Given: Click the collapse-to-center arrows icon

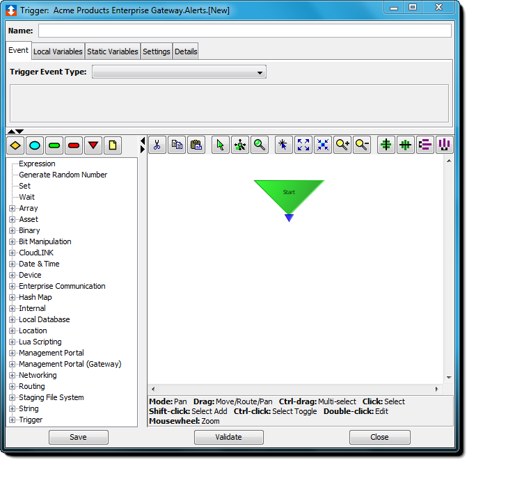Looking at the screenshot, I should click(323, 145).
